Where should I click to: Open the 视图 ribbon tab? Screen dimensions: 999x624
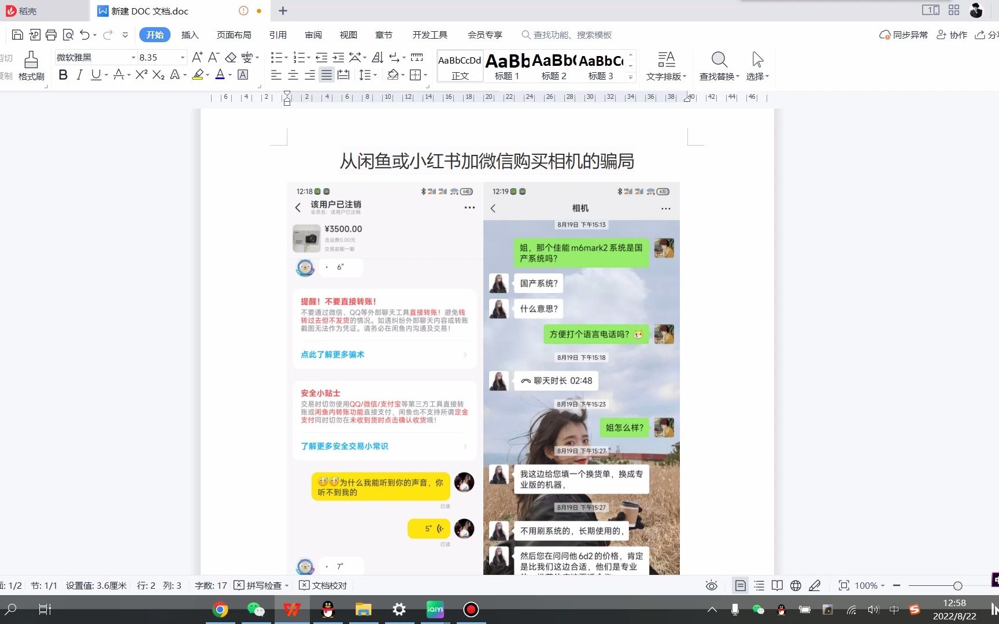(348, 35)
